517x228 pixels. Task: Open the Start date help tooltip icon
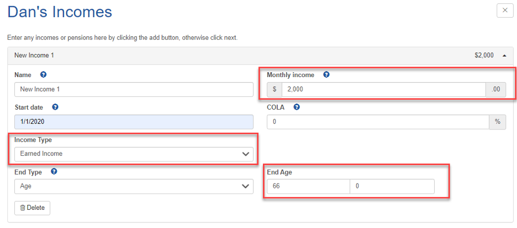pos(55,107)
